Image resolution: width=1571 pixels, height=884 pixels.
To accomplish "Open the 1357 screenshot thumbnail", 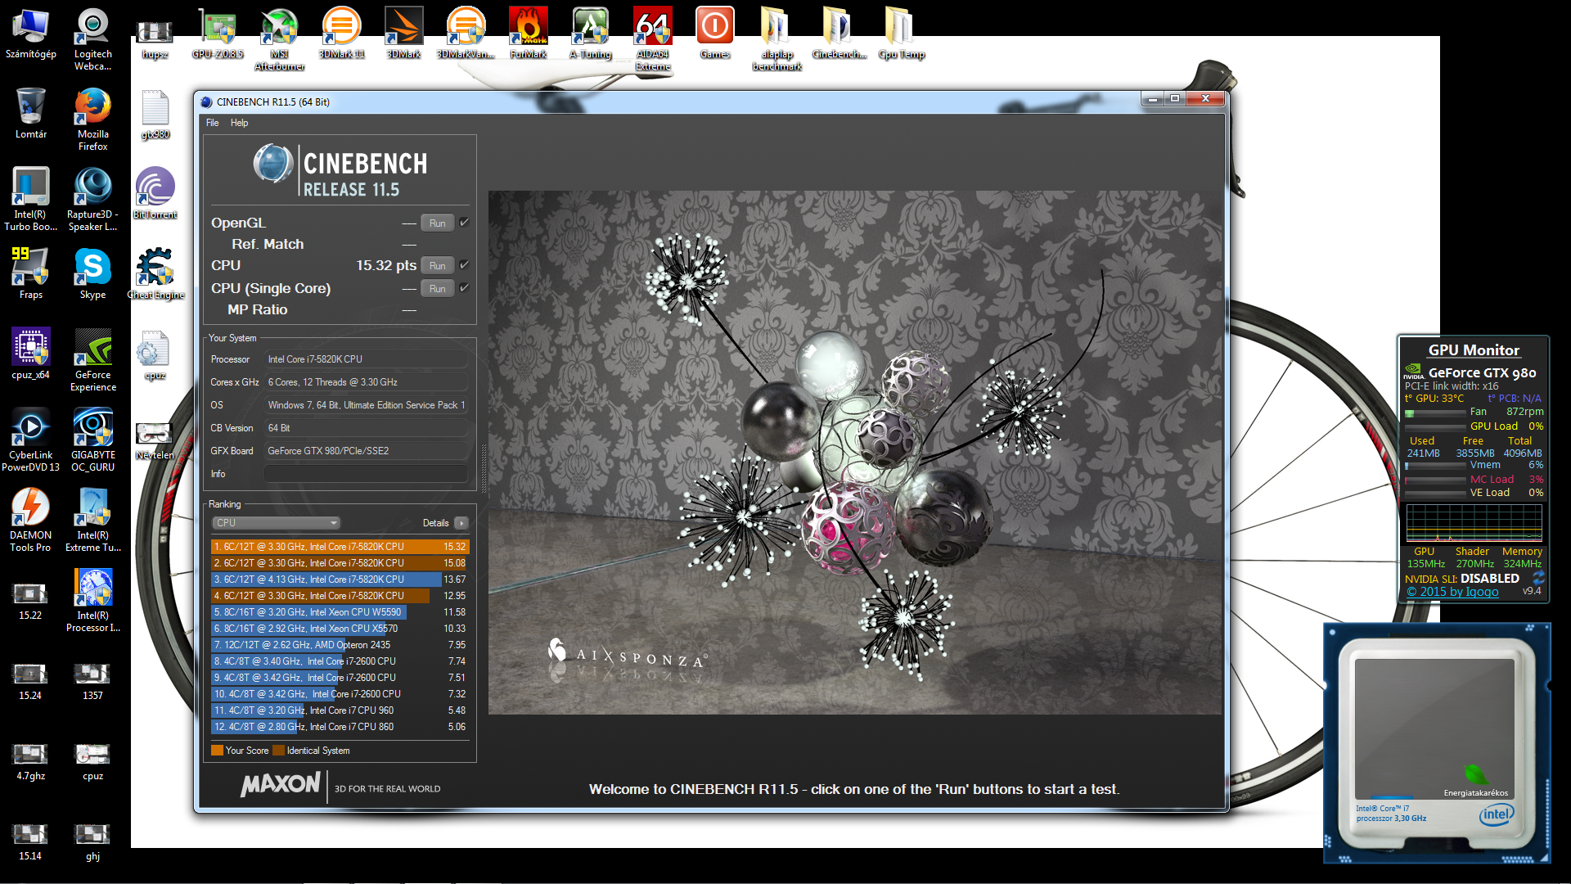I will click(x=92, y=681).
